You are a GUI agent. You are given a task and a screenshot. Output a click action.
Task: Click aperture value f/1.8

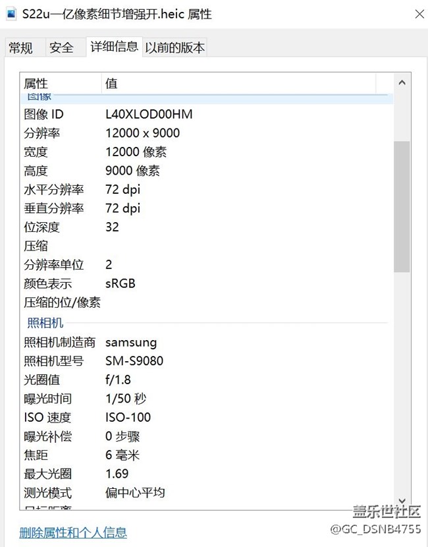click(118, 380)
